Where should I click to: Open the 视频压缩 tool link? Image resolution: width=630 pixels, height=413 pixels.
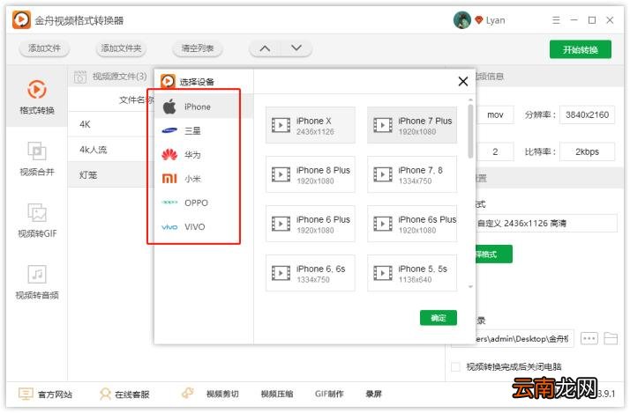click(x=277, y=395)
